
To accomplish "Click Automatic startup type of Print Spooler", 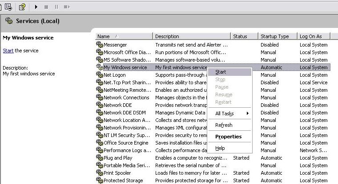I will [271, 173].
